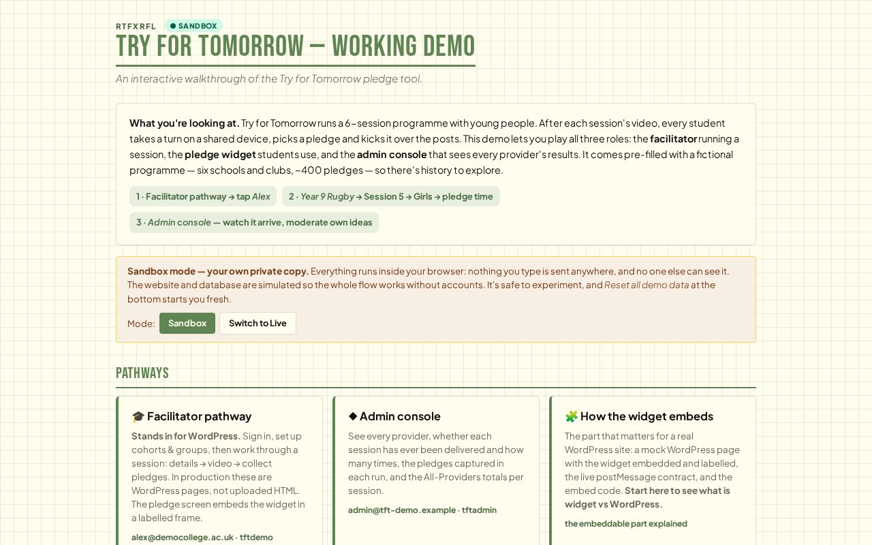Click the 'Sandbox mode — your own private copy.' text
This screenshot has height=545, width=872.
point(218,271)
